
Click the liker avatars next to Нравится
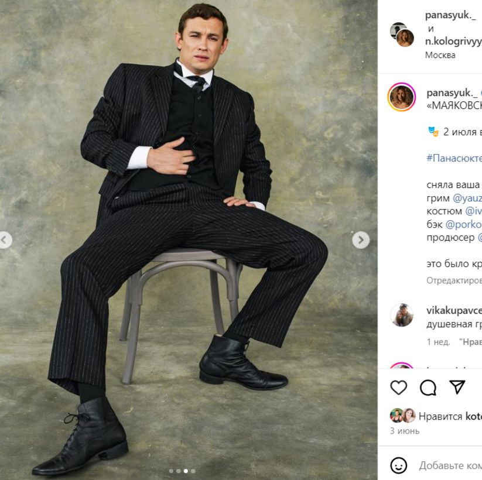click(x=402, y=416)
